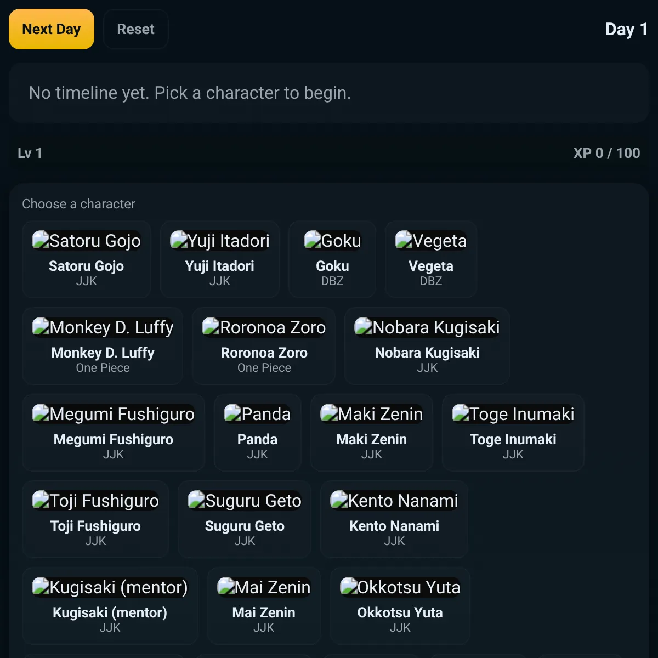Viewport: 658px width, 658px height.
Task: Click the Next Day button
Action: pos(52,29)
